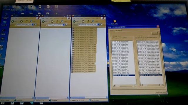Go up a folder in leftmost Explorer window
Screen dimensions: 188x105
coord(26,21)
